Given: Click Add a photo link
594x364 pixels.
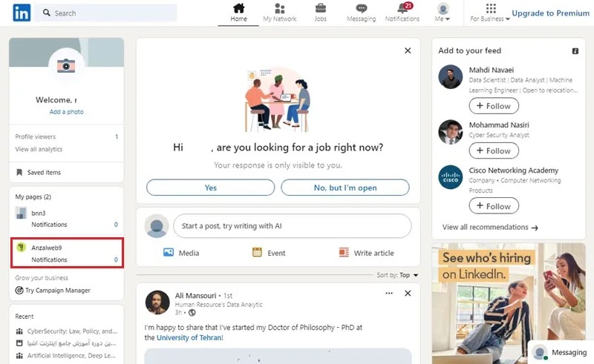Looking at the screenshot, I should click(66, 112).
